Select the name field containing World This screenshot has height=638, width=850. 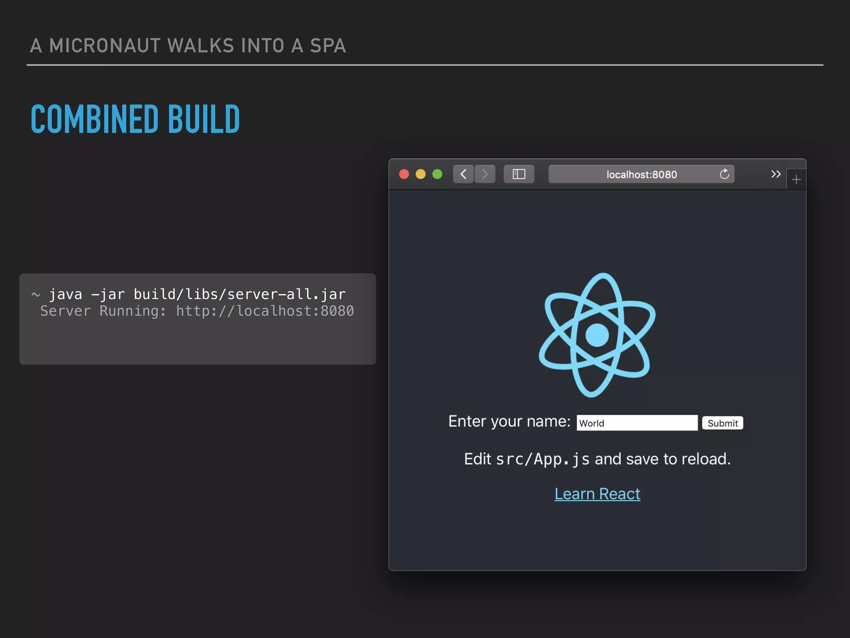(637, 423)
